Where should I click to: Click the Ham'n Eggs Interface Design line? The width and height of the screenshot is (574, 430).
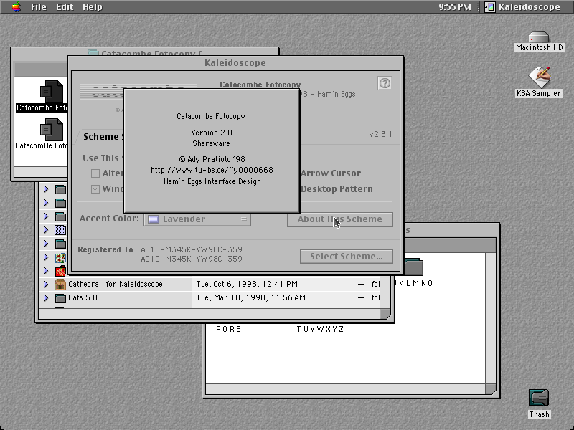point(212,181)
